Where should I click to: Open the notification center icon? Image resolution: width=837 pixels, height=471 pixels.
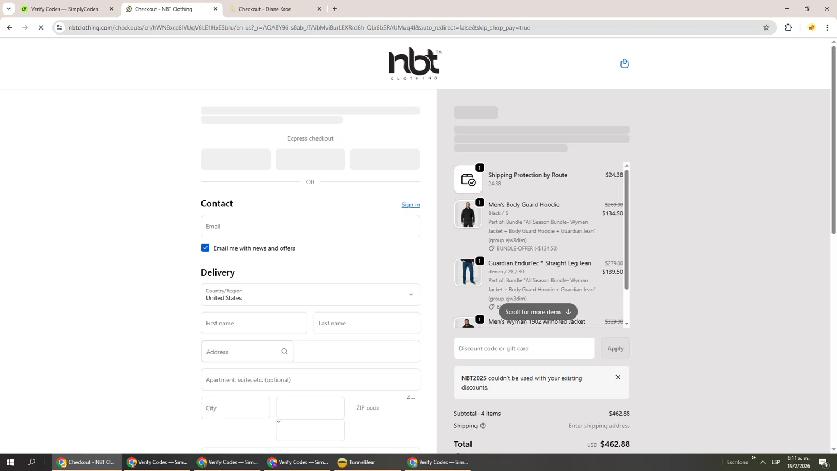pyautogui.click(x=824, y=462)
